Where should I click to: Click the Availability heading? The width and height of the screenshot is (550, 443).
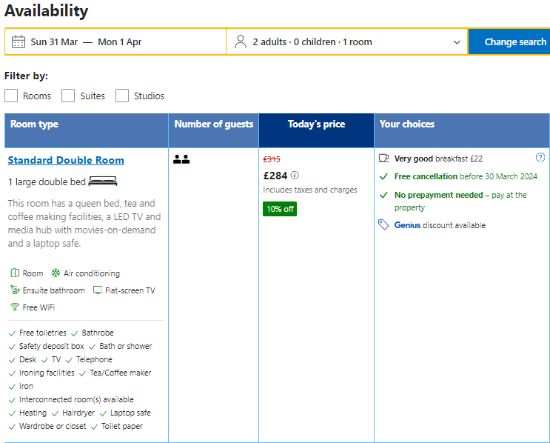click(46, 10)
